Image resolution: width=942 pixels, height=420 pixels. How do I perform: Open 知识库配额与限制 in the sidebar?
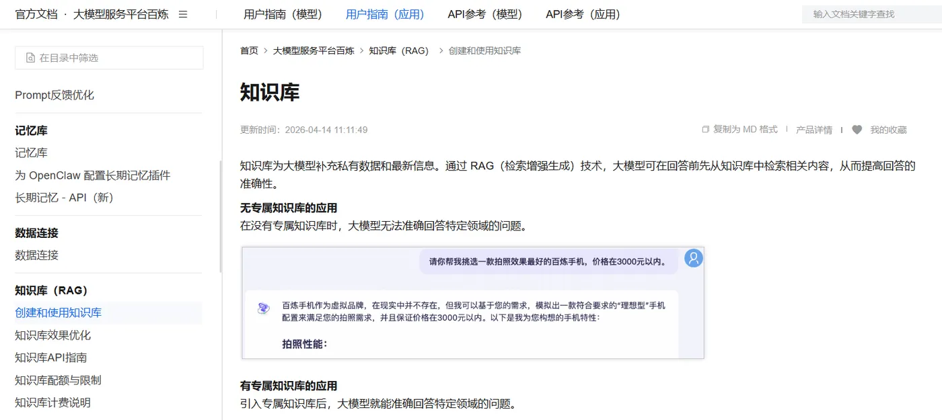point(58,380)
